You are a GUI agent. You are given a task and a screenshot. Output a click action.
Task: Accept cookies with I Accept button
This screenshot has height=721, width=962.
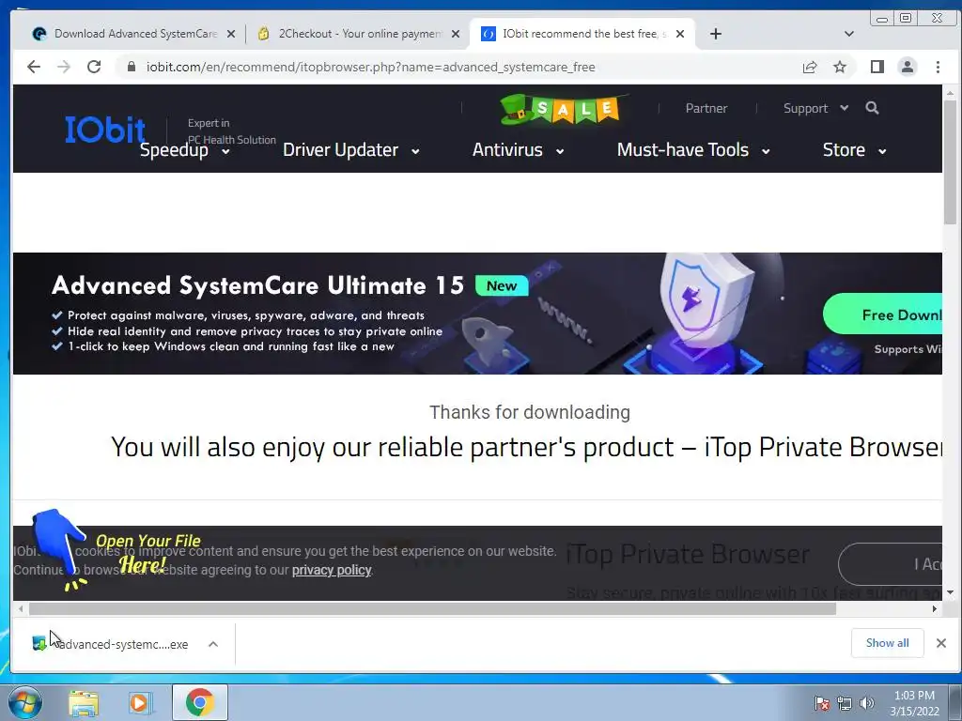point(891,564)
